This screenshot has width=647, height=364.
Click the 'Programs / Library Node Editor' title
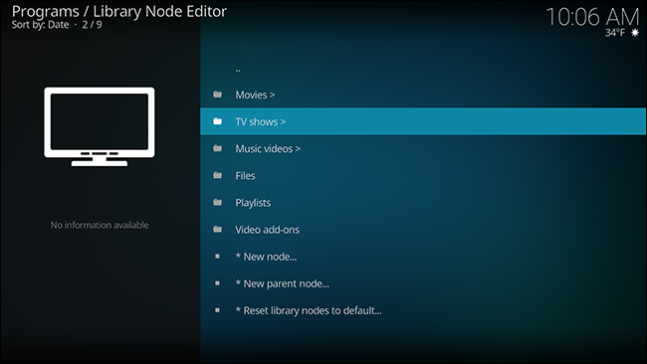(x=119, y=11)
